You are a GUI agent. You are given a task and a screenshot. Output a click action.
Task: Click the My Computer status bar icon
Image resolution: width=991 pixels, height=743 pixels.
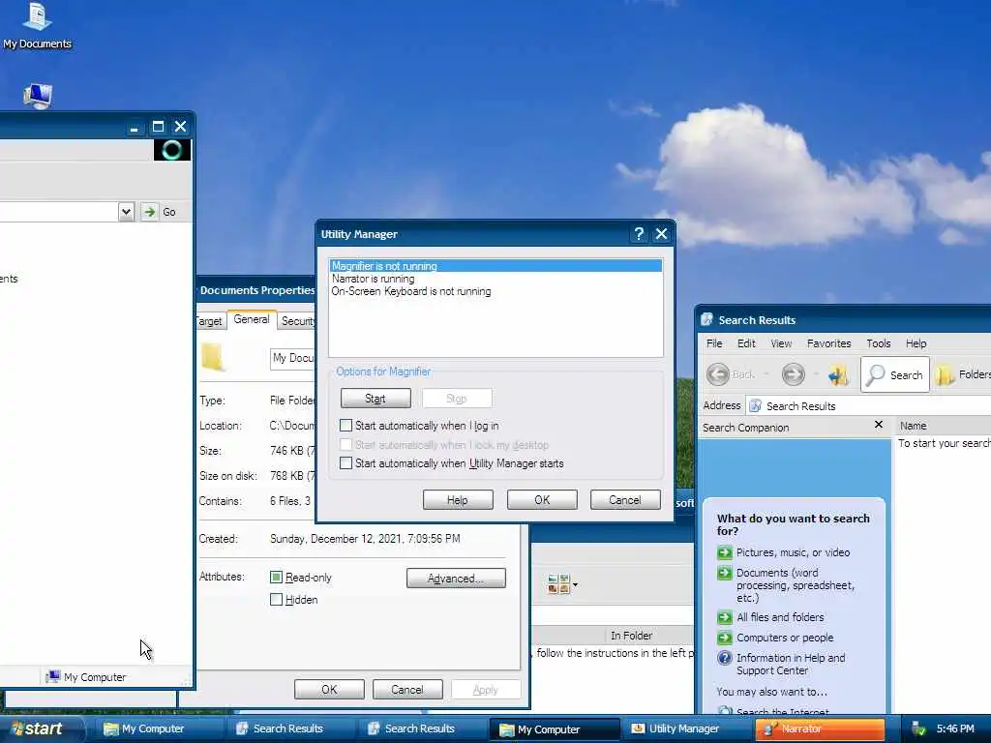[53, 676]
